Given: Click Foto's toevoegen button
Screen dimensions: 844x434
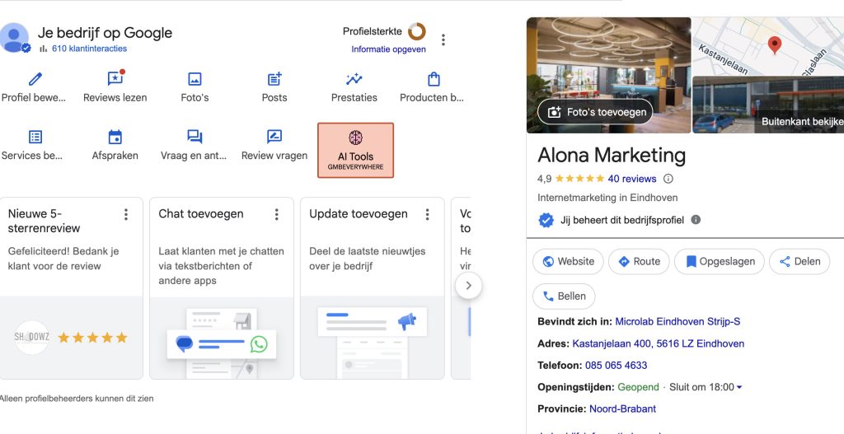Looking at the screenshot, I should pyautogui.click(x=595, y=112).
